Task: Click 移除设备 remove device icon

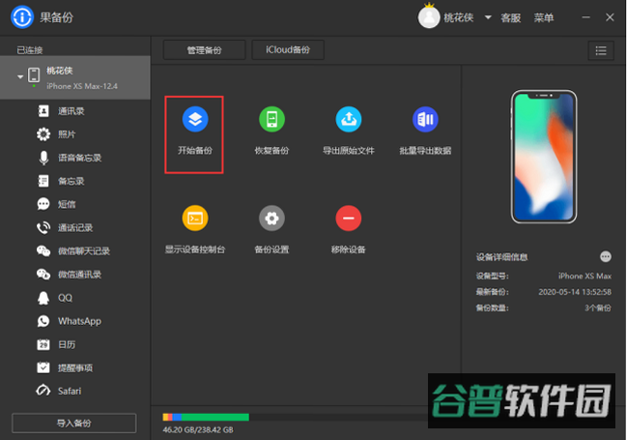Action: point(349,219)
